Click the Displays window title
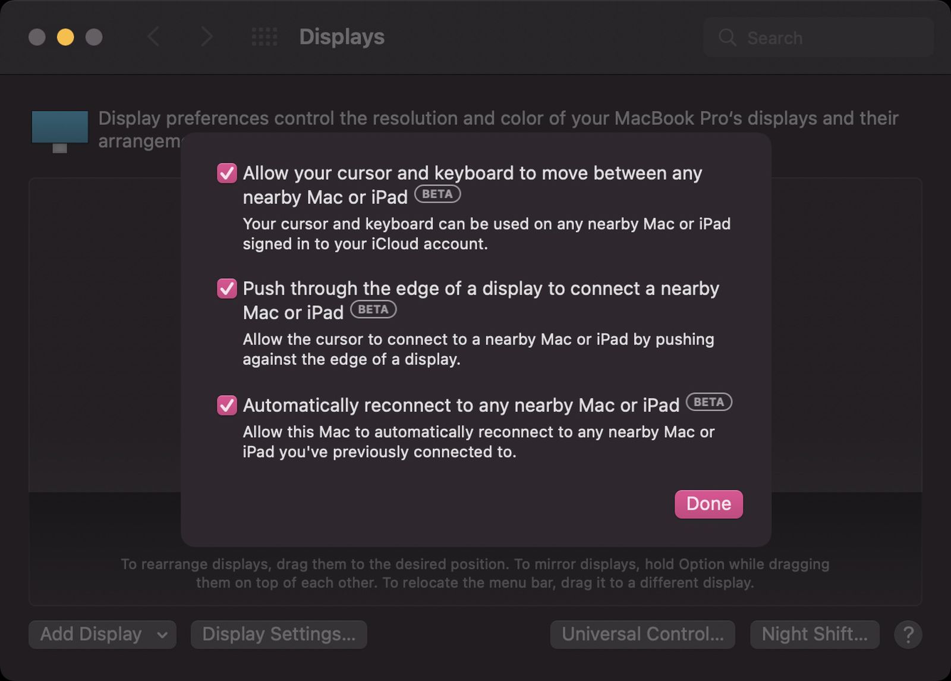The width and height of the screenshot is (951, 681). (x=342, y=37)
